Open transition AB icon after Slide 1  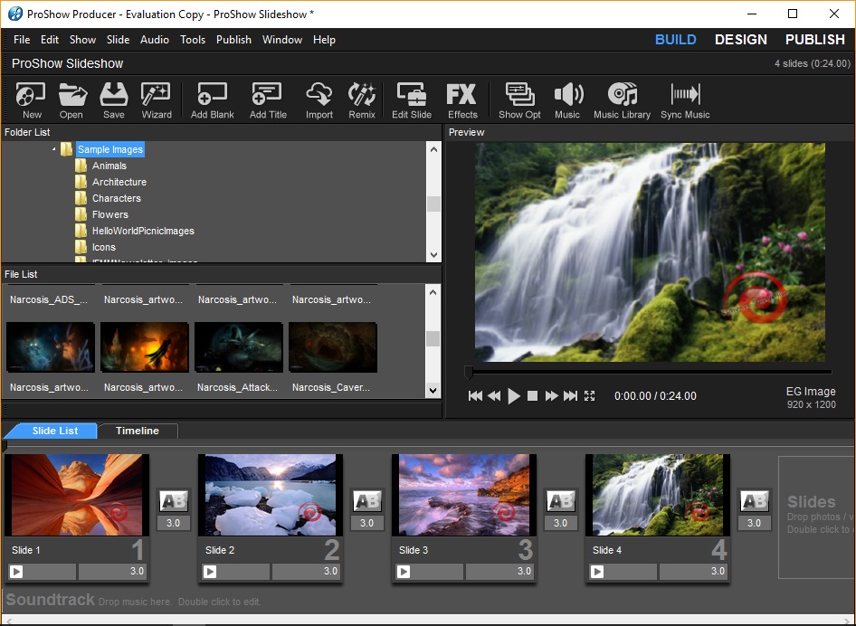pos(173,500)
